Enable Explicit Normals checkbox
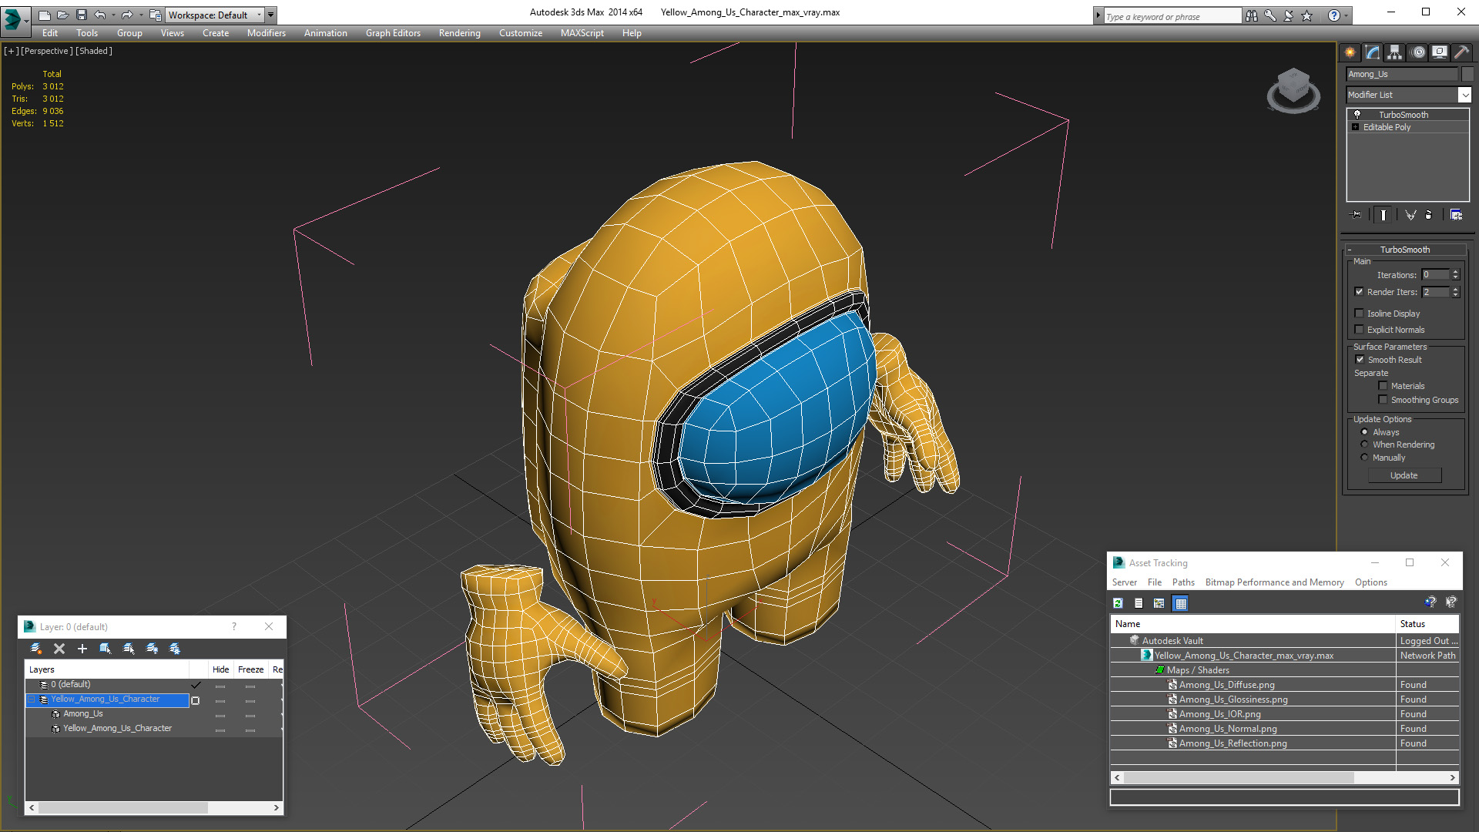Viewport: 1479px width, 832px height. coord(1360,330)
